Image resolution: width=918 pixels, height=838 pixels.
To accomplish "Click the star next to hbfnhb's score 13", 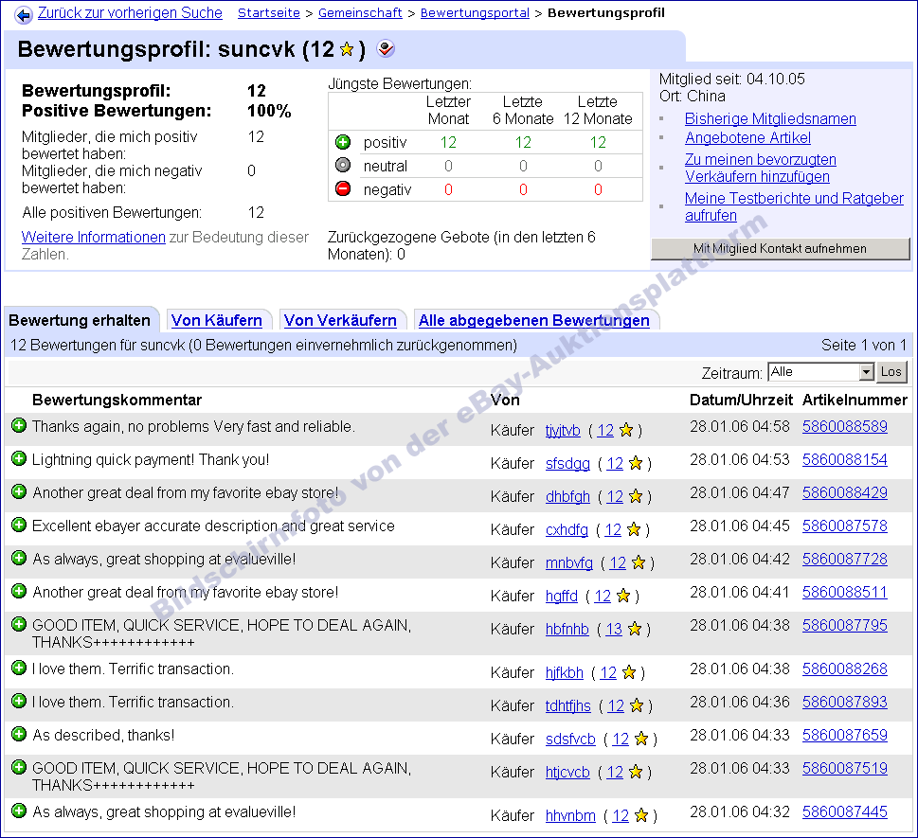I will coord(635,629).
